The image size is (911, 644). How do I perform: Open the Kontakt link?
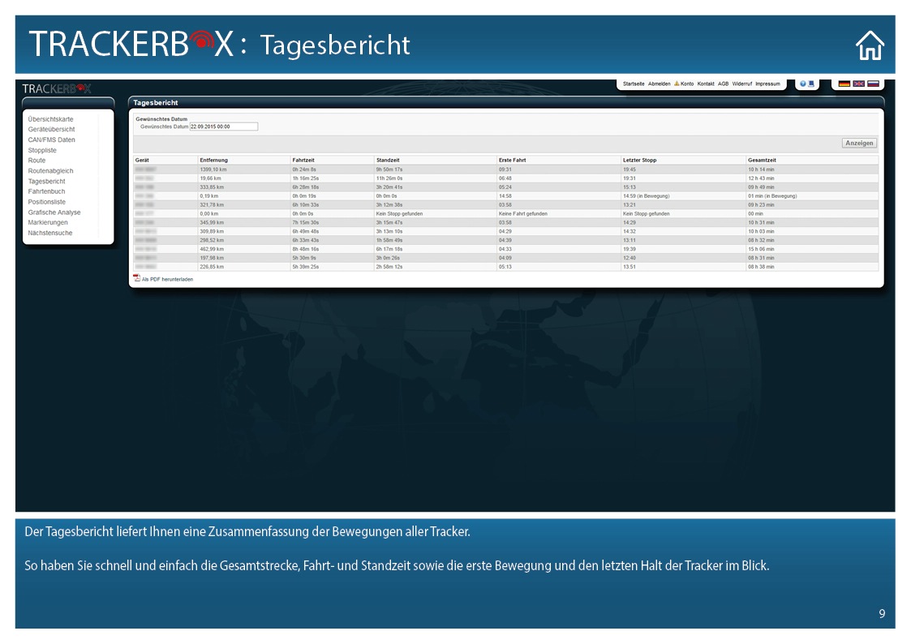click(705, 84)
